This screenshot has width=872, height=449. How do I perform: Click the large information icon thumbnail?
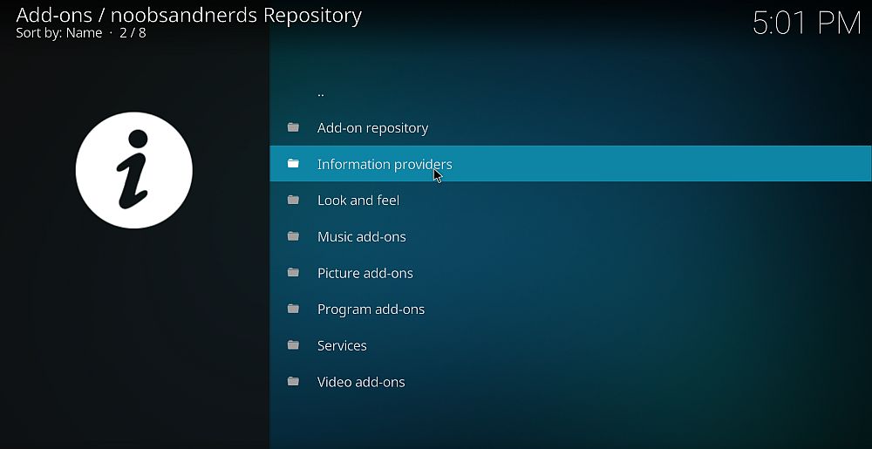click(134, 170)
